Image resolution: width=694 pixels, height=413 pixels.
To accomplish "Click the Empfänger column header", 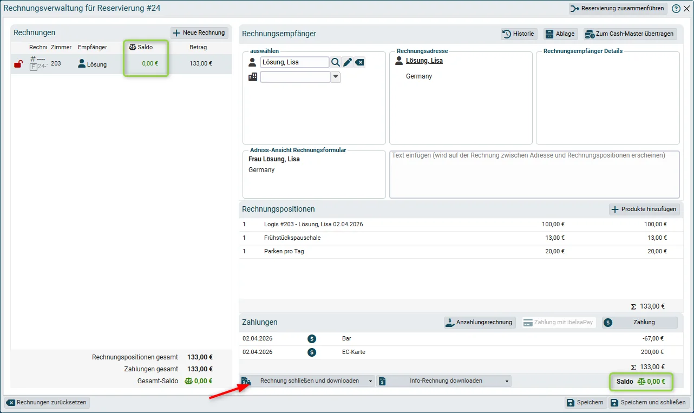I will (x=92, y=47).
